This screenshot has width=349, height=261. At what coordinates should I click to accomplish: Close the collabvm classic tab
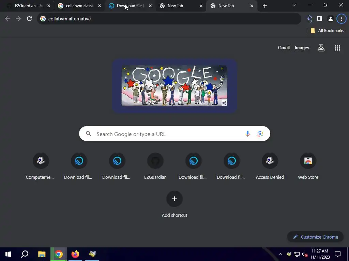[100, 6]
